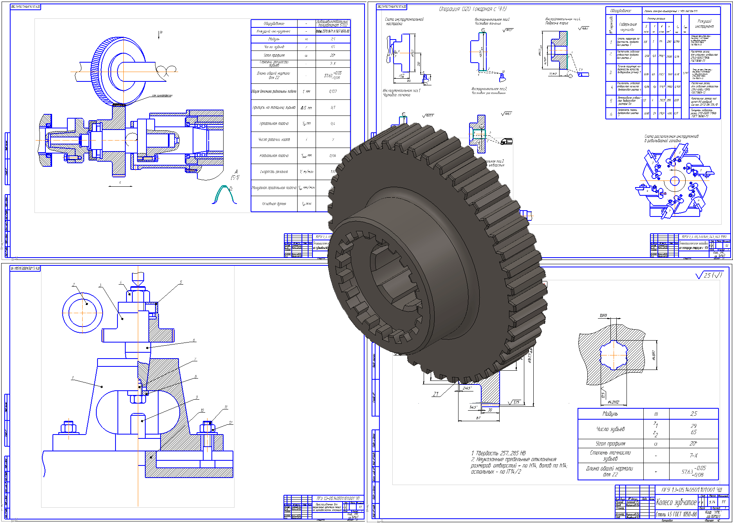Click 'Степень точности зубьев' in gear drawing table

coord(610,455)
